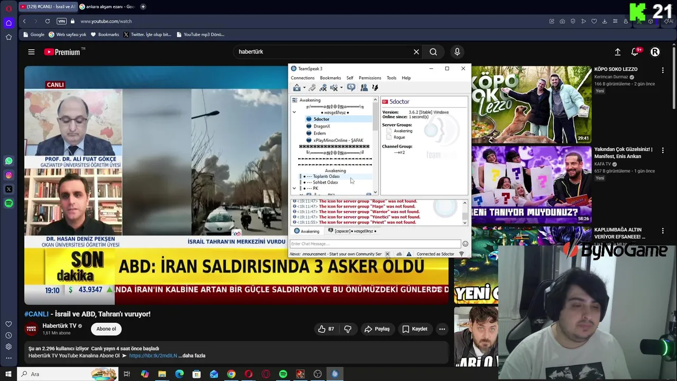The height and width of the screenshot is (381, 677).
Task: Switch to ankara akşam ezanı browser tab
Action: point(107,7)
